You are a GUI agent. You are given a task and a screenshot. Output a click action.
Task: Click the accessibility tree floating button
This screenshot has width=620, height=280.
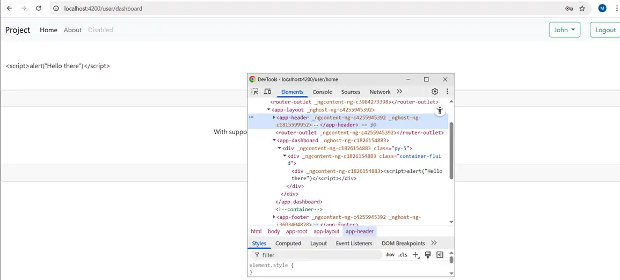(440, 111)
